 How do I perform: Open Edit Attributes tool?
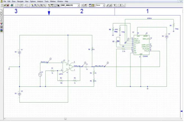(82, 5)
